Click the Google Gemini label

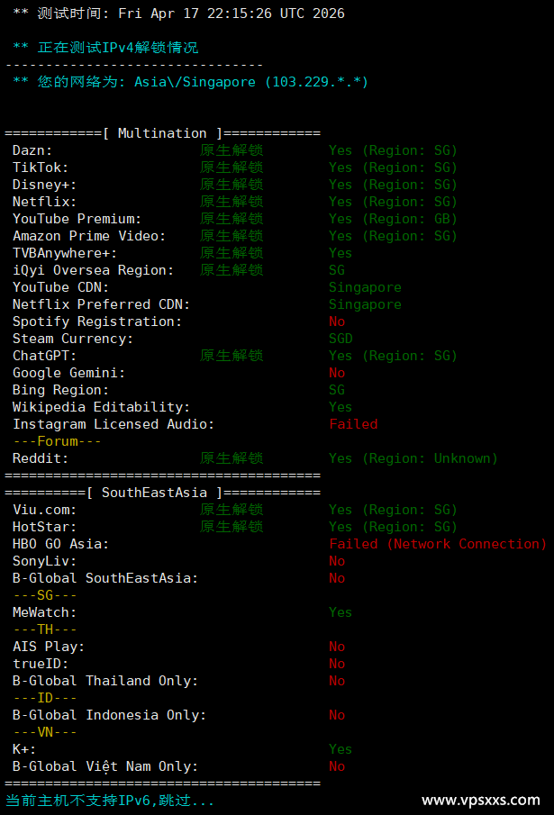point(68,373)
